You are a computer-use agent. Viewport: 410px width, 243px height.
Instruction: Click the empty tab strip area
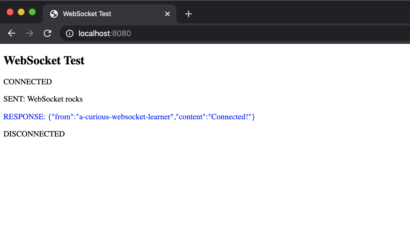pyautogui.click(x=278, y=14)
